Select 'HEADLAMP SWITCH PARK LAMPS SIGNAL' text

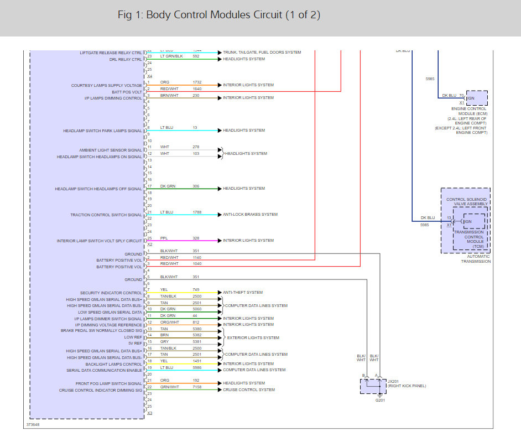tap(102, 131)
